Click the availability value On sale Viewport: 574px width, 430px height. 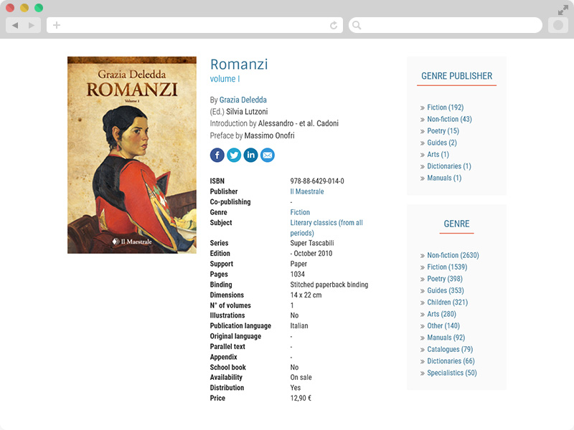[301, 378]
